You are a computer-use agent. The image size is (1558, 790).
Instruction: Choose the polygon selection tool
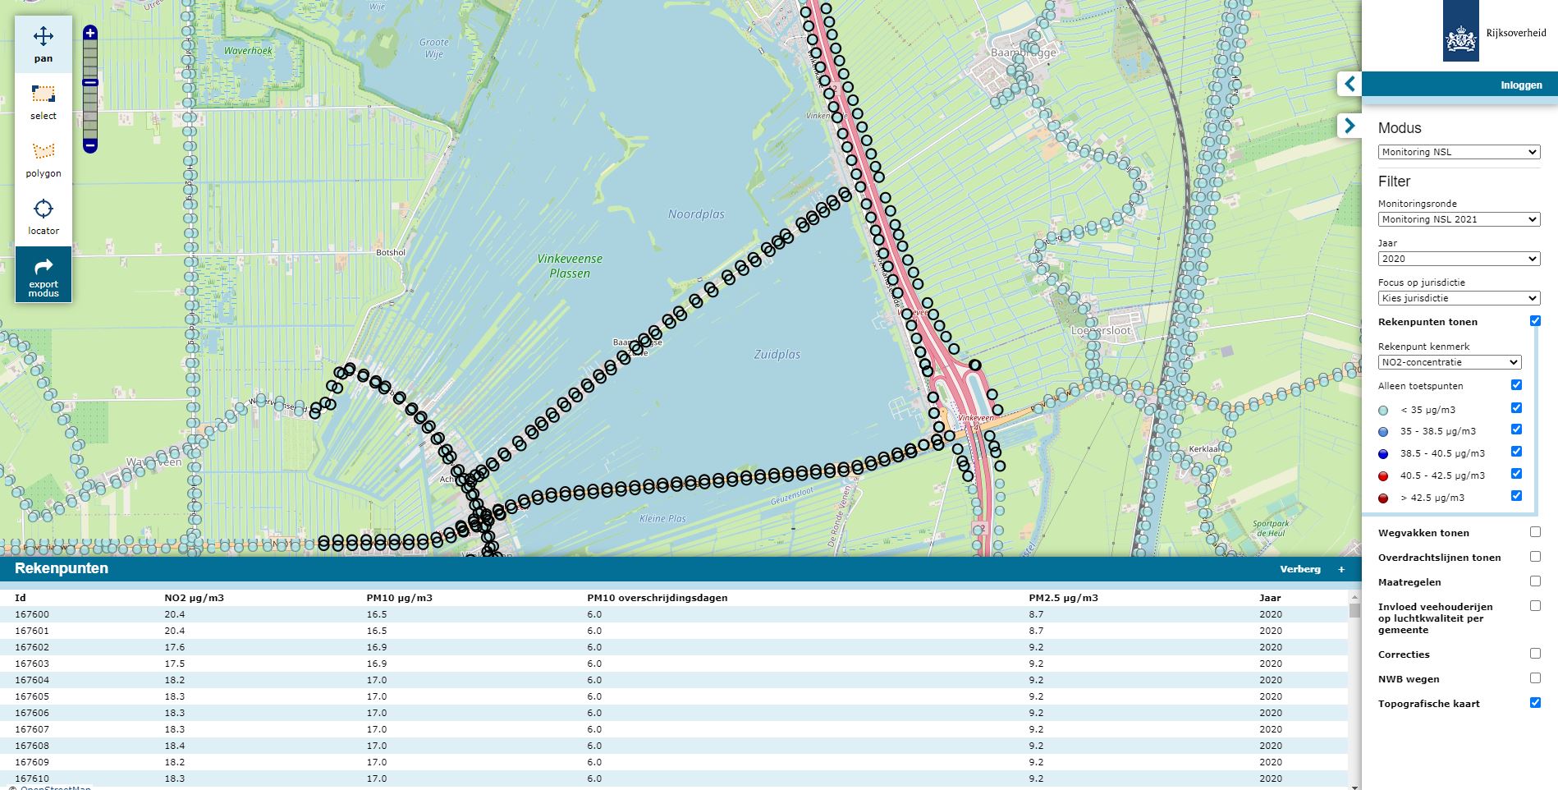pos(44,159)
